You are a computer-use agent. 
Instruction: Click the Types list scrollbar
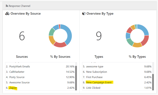[153, 82]
